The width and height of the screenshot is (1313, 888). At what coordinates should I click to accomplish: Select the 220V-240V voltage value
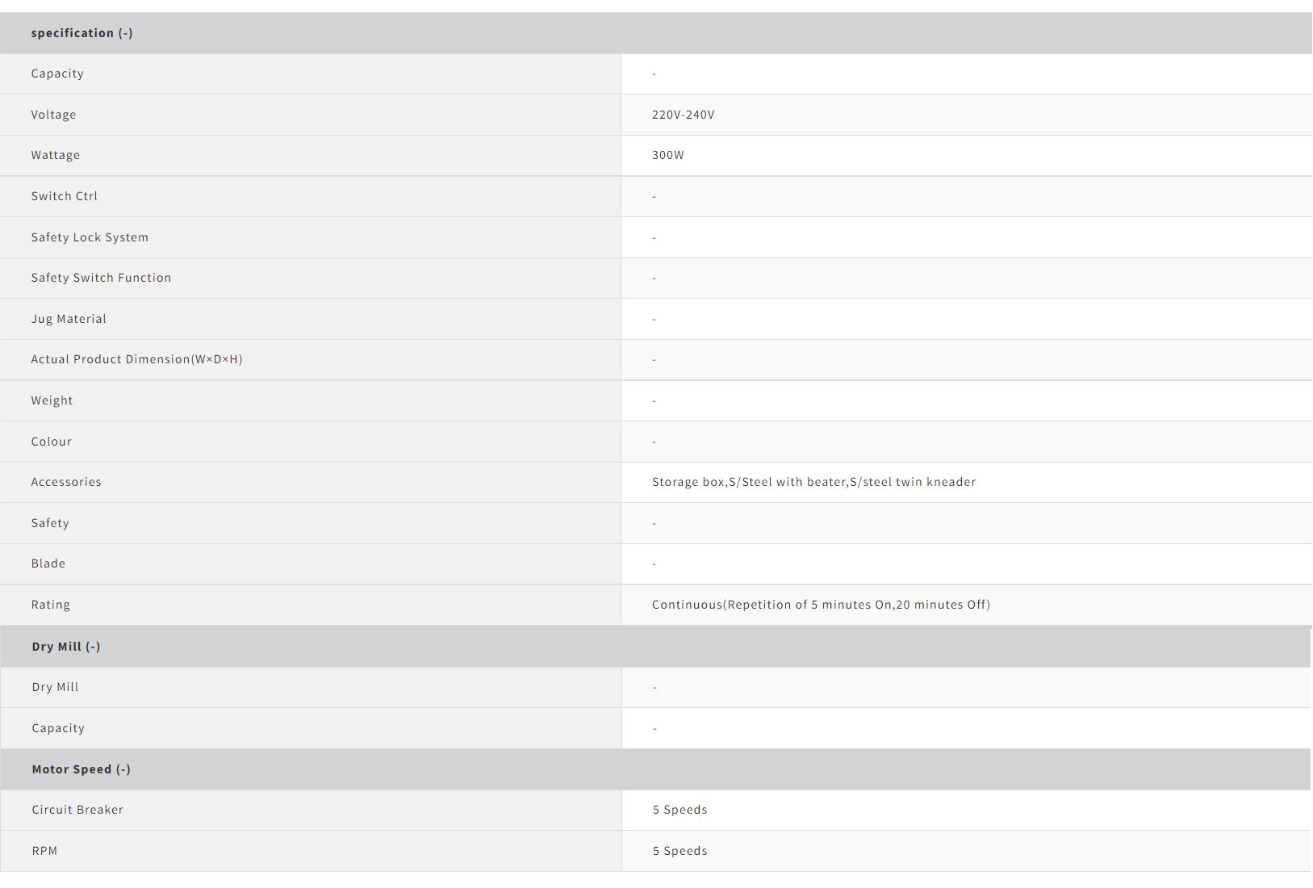click(x=683, y=115)
